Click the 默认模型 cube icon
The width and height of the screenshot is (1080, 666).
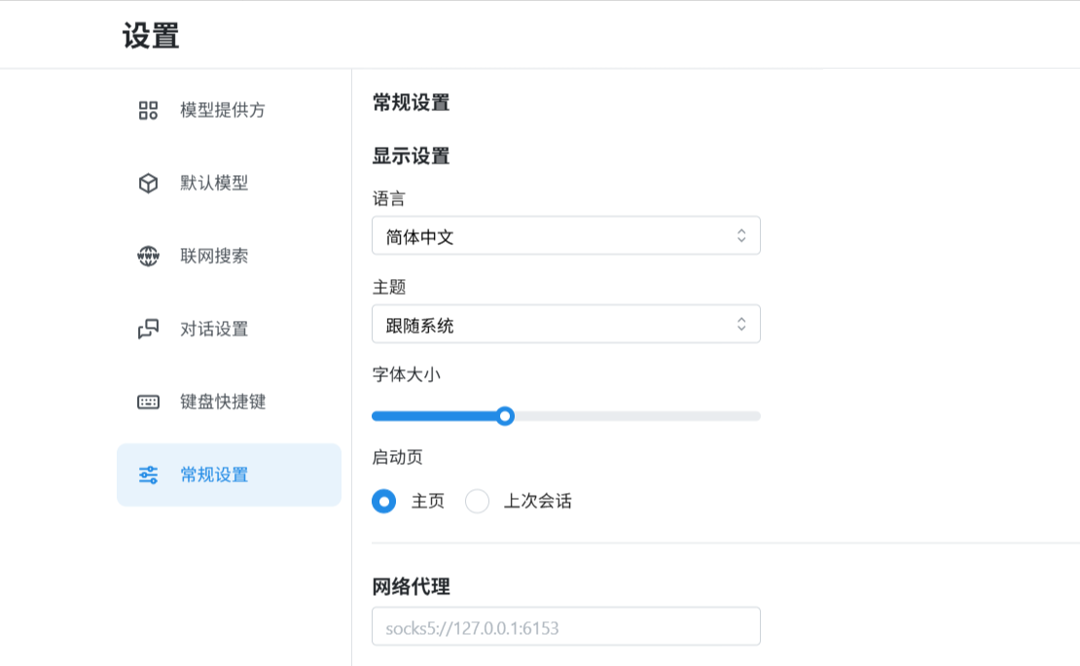pyautogui.click(x=148, y=184)
